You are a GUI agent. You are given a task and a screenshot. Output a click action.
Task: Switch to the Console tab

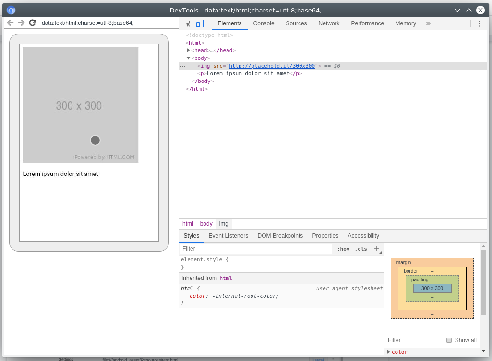(264, 23)
